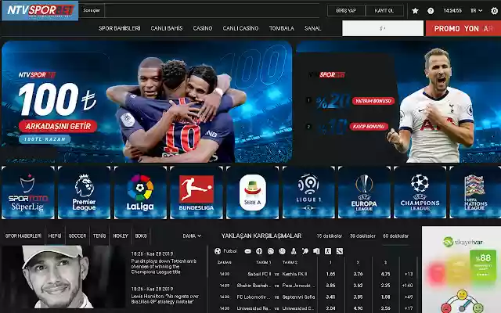
Task: Open SPOR BAHİSLERİ menu
Action: coord(120,28)
